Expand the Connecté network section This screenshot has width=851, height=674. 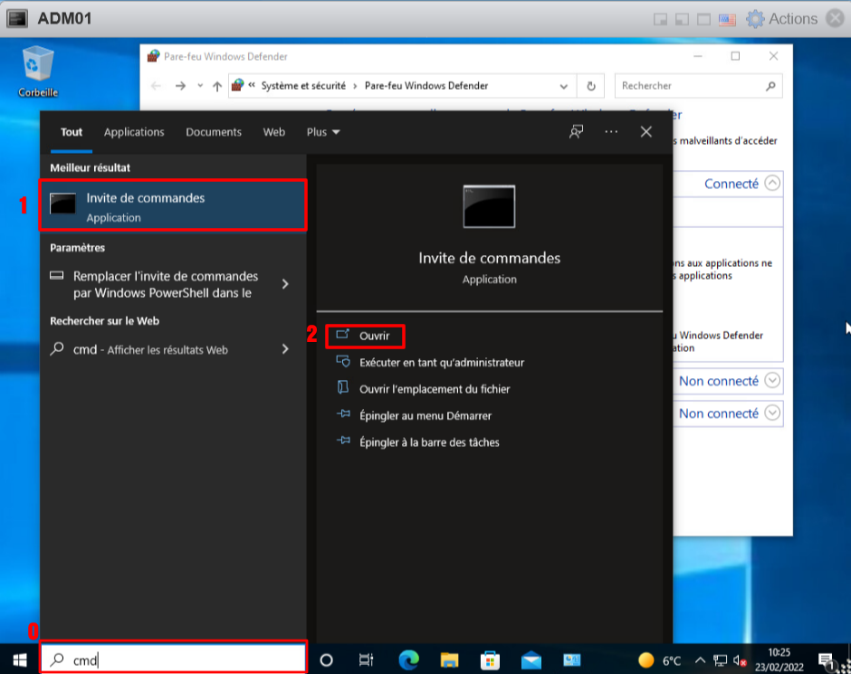click(x=771, y=183)
